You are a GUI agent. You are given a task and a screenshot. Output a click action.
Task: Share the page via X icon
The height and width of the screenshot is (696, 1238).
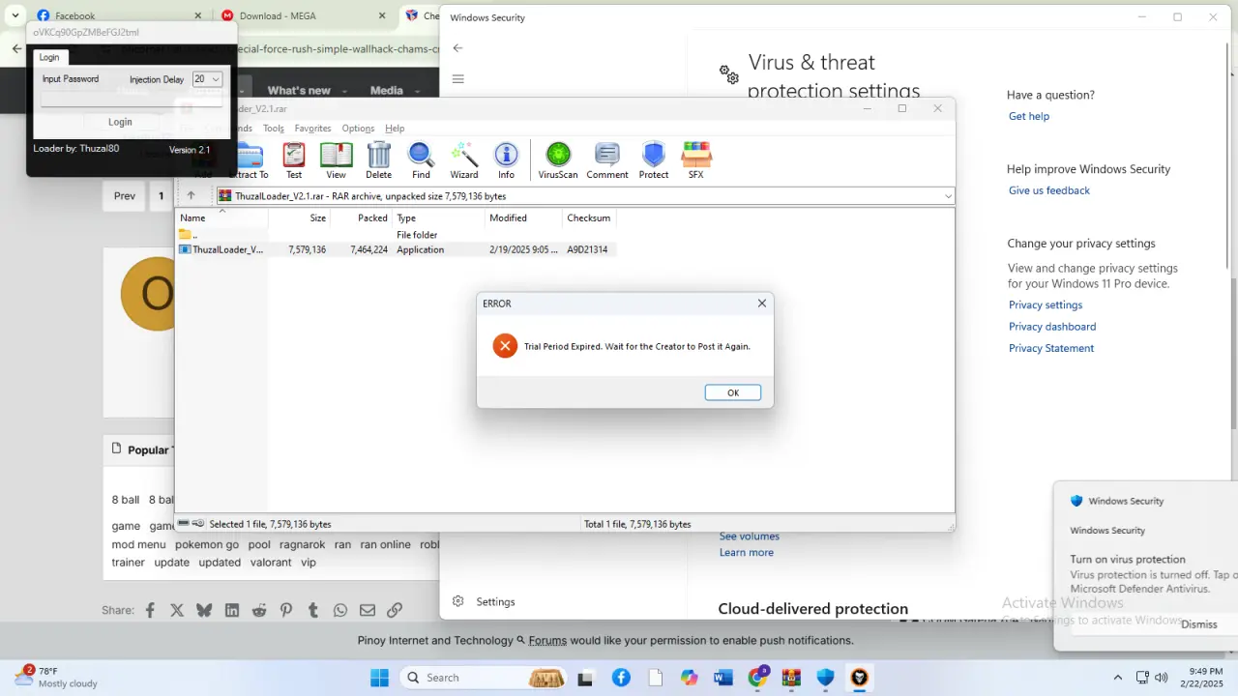[177, 610]
